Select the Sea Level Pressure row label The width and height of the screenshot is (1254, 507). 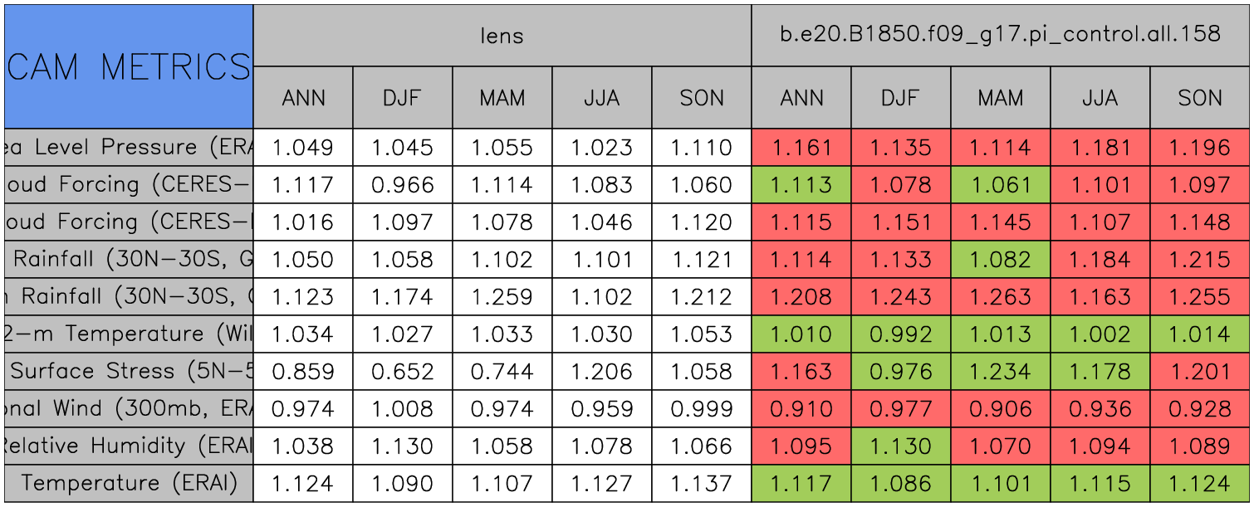point(129,148)
